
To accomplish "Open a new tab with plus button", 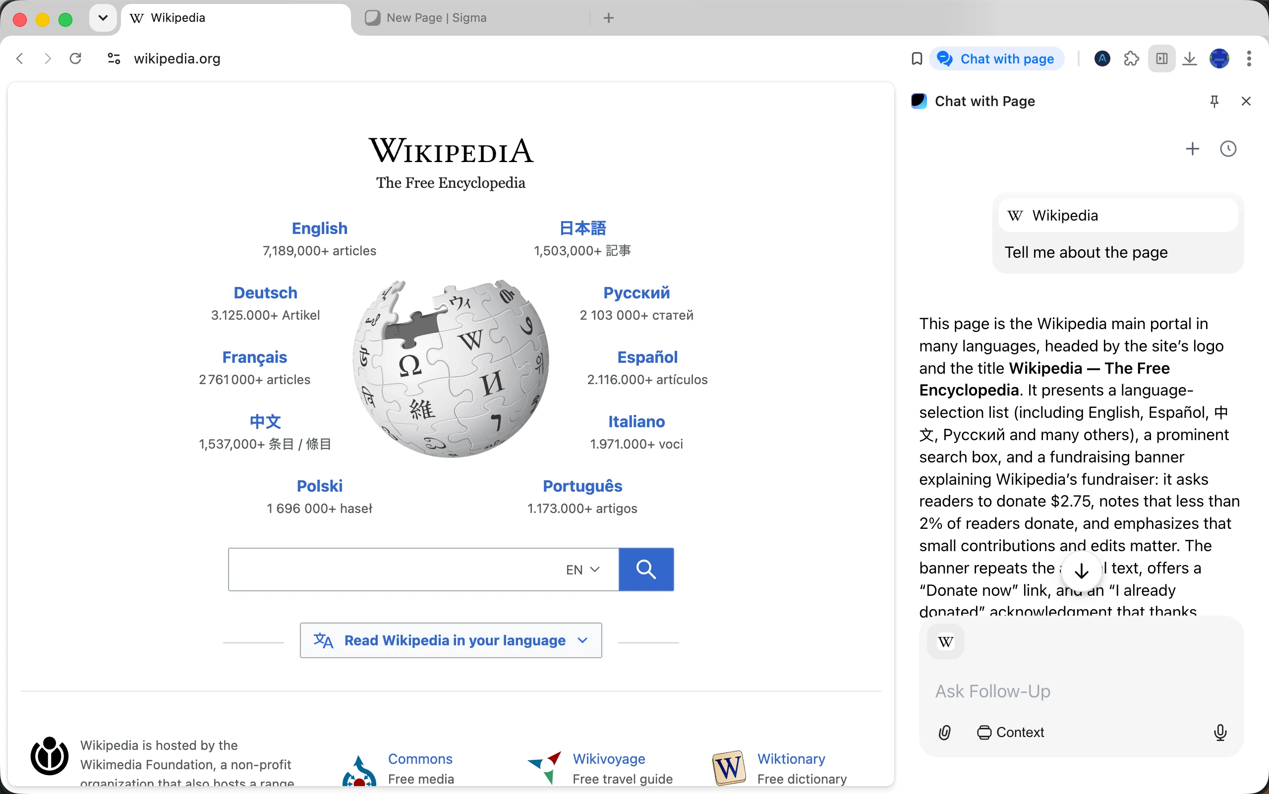I will 609,18.
